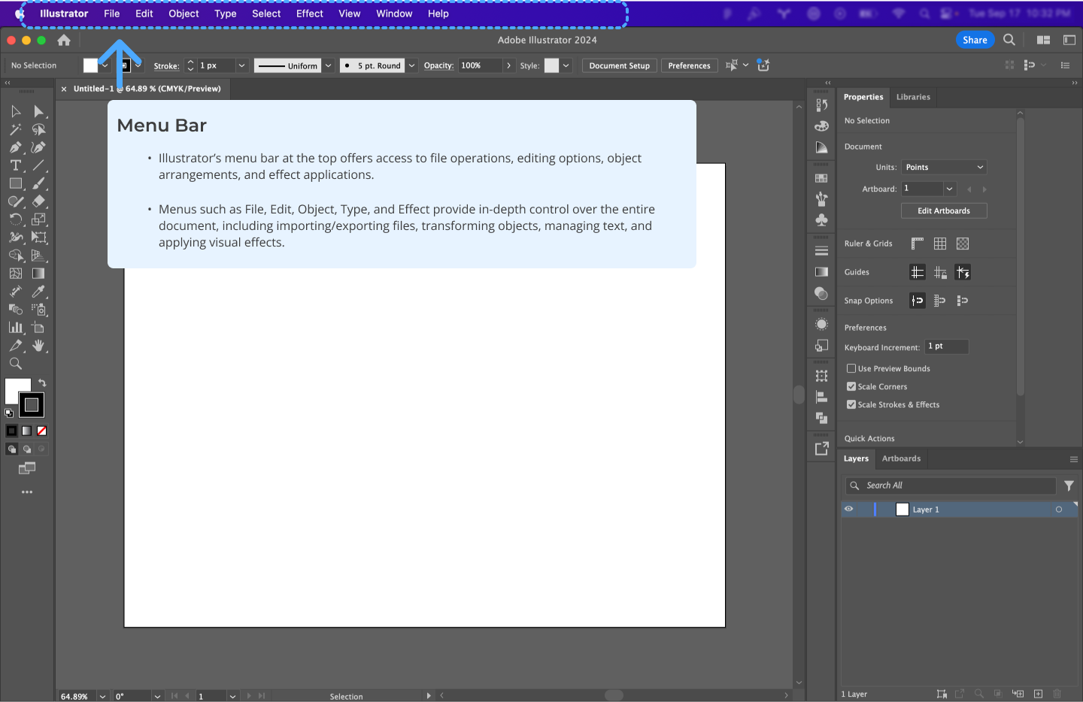Image resolution: width=1083 pixels, height=702 pixels.
Task: Open the Stroke weight dropdown
Action: pyautogui.click(x=241, y=65)
